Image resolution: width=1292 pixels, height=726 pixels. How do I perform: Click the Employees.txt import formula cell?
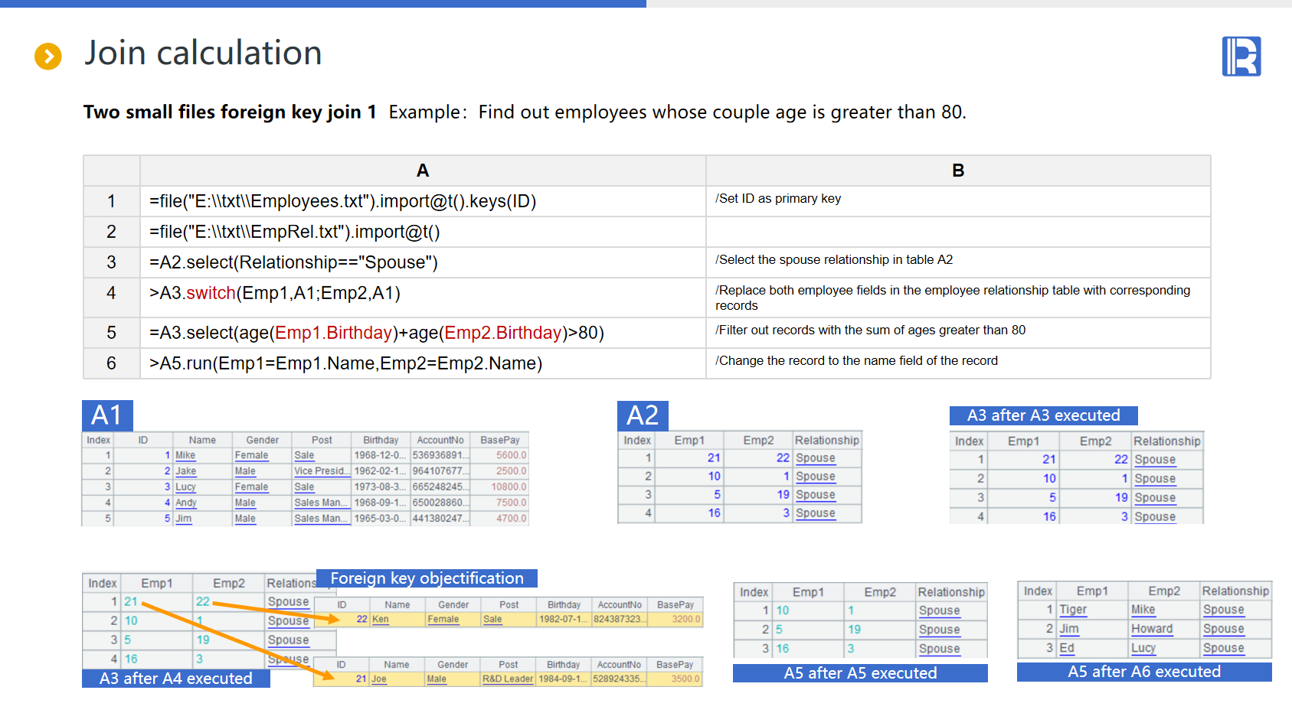tap(342, 201)
